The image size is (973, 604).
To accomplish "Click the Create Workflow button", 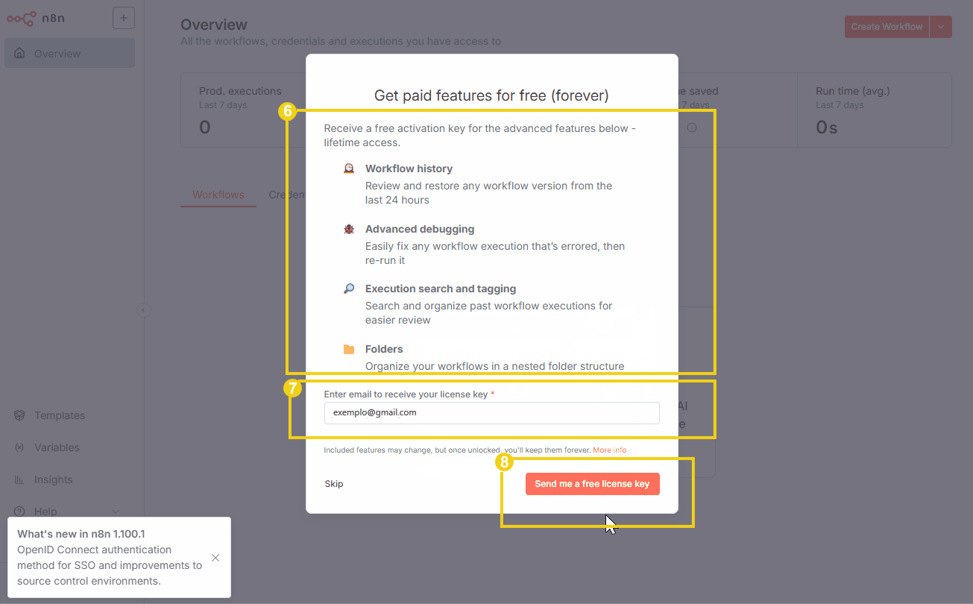I will (x=887, y=27).
